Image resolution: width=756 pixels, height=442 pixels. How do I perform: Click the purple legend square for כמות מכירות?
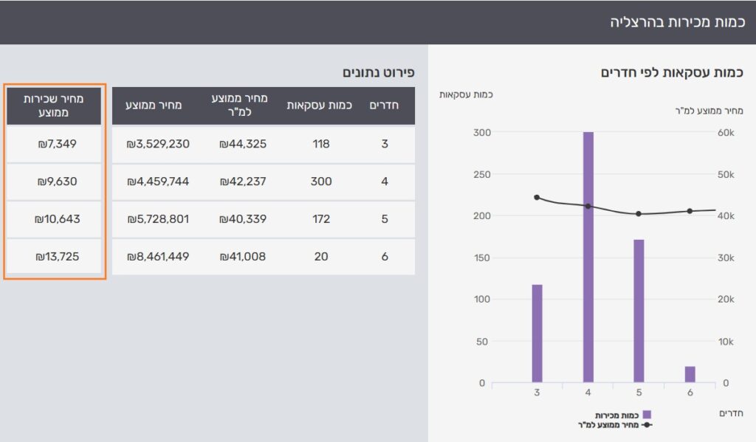coord(647,415)
